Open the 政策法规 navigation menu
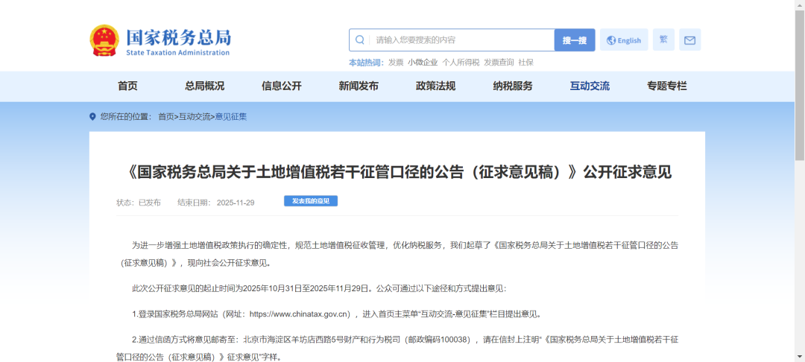Screen dimensions: 805x362 tap(435, 86)
